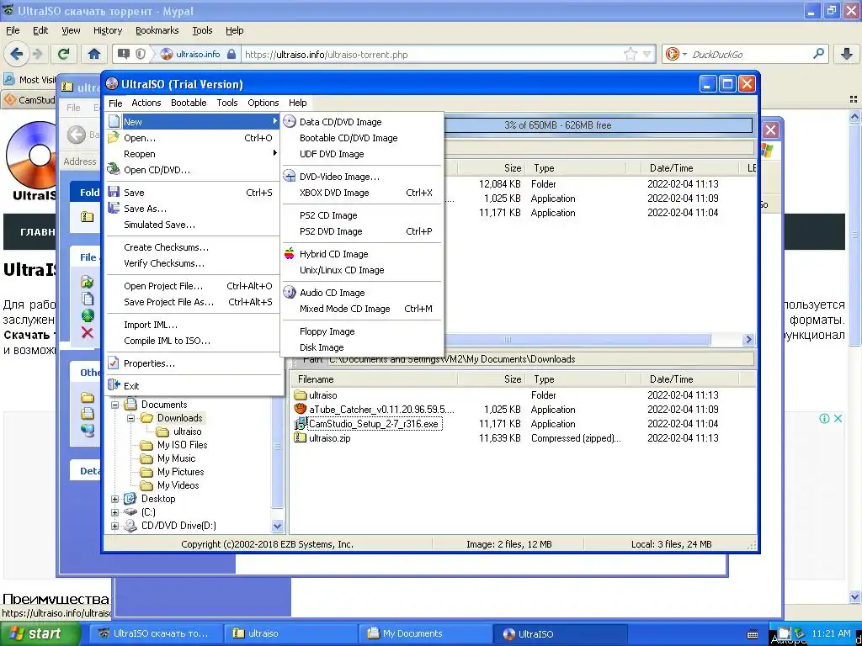Open the Reopen submenu
Viewport: 862px width, 646px height.
click(x=193, y=154)
